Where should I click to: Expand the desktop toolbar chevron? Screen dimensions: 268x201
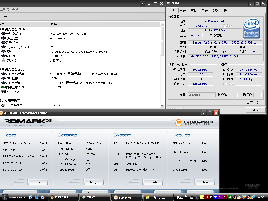click(186, 196)
